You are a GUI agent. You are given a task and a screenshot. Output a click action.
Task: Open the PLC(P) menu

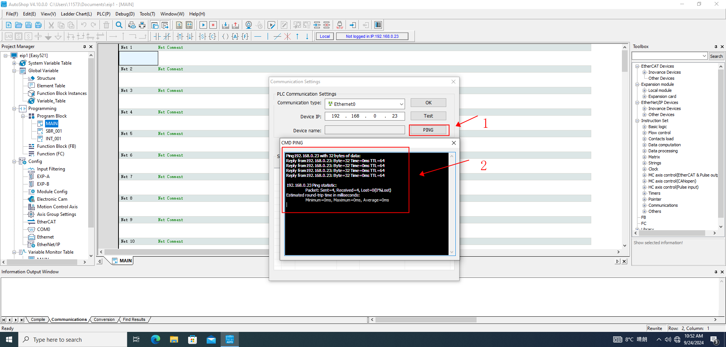coord(104,14)
